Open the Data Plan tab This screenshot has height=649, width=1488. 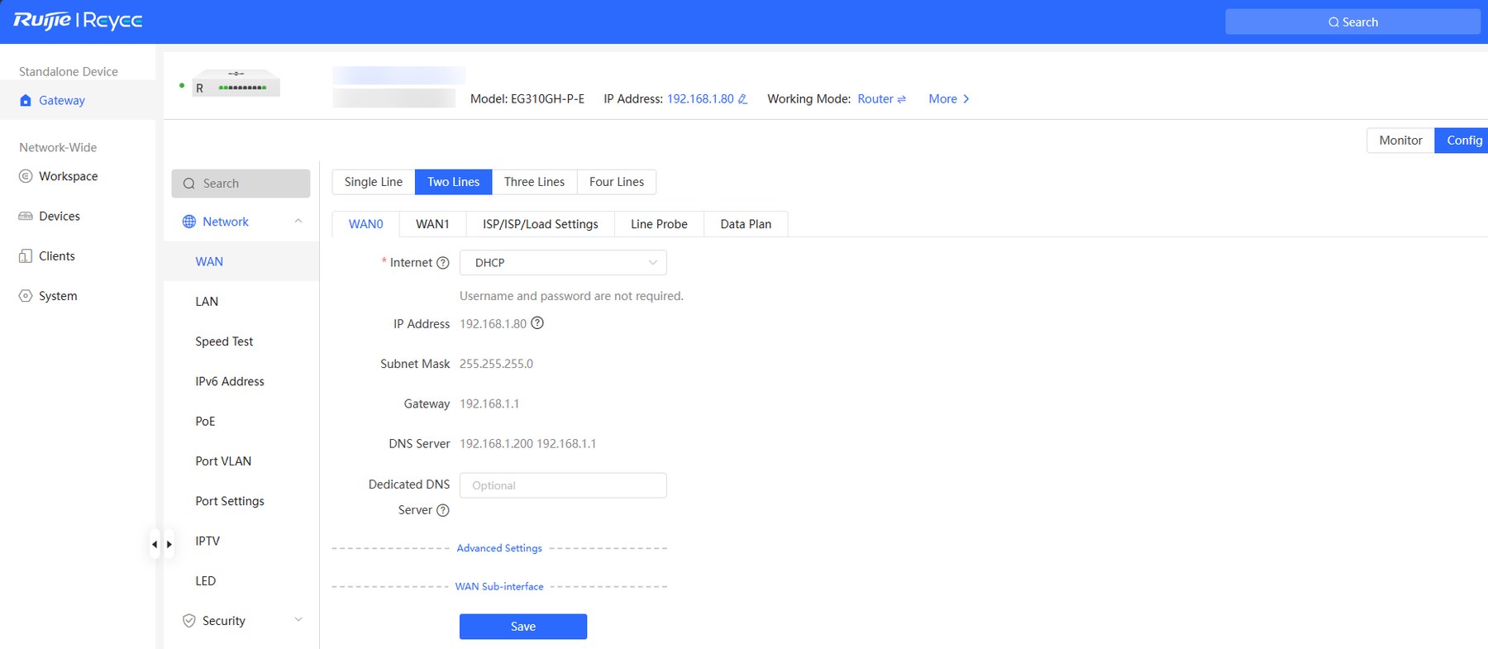pos(746,224)
